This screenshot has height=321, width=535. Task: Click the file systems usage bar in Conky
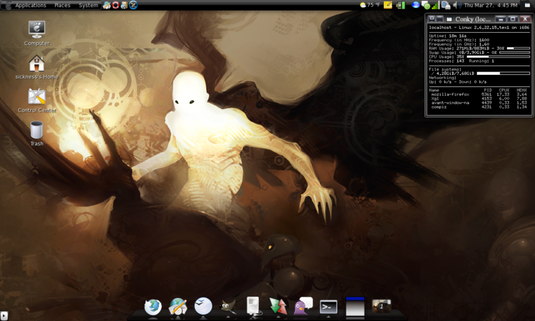click(504, 74)
